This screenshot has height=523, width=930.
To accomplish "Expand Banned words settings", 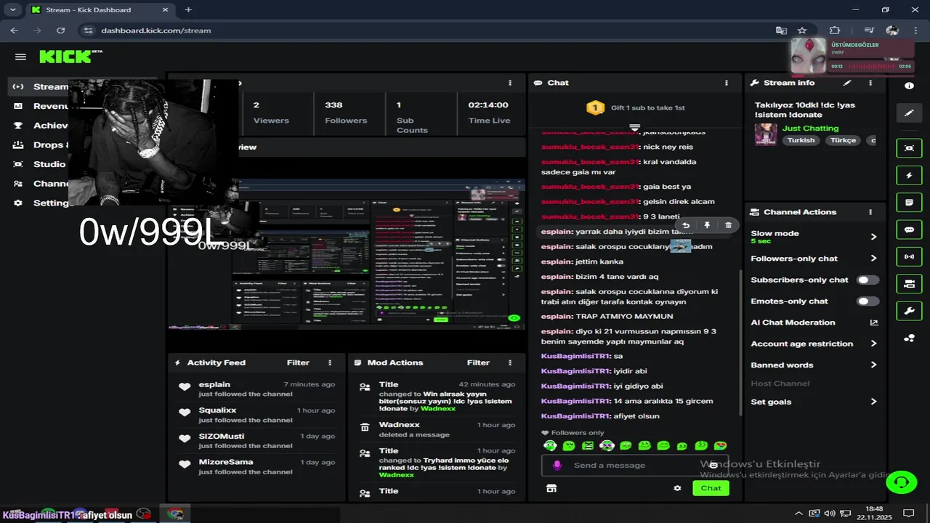I will (873, 365).
